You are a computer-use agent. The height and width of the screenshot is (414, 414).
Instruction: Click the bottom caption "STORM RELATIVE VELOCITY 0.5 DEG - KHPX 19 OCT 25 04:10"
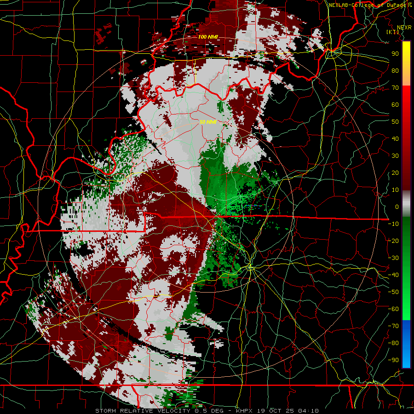tap(207, 411)
